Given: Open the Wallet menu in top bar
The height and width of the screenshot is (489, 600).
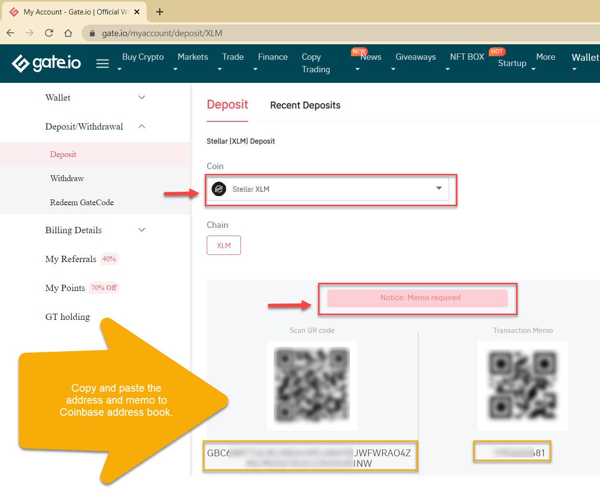Looking at the screenshot, I should tap(586, 57).
